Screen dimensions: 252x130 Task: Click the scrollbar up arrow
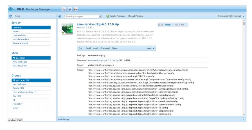coord(244,21)
